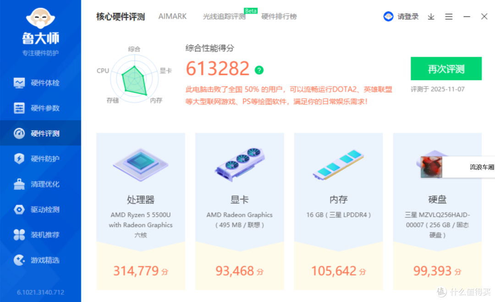
Task: Click the 装机推荐 clover icon
Action: tap(19, 235)
